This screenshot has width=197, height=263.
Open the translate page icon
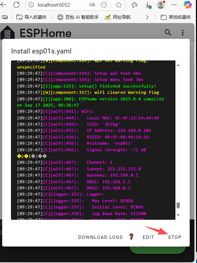click(92, 5)
